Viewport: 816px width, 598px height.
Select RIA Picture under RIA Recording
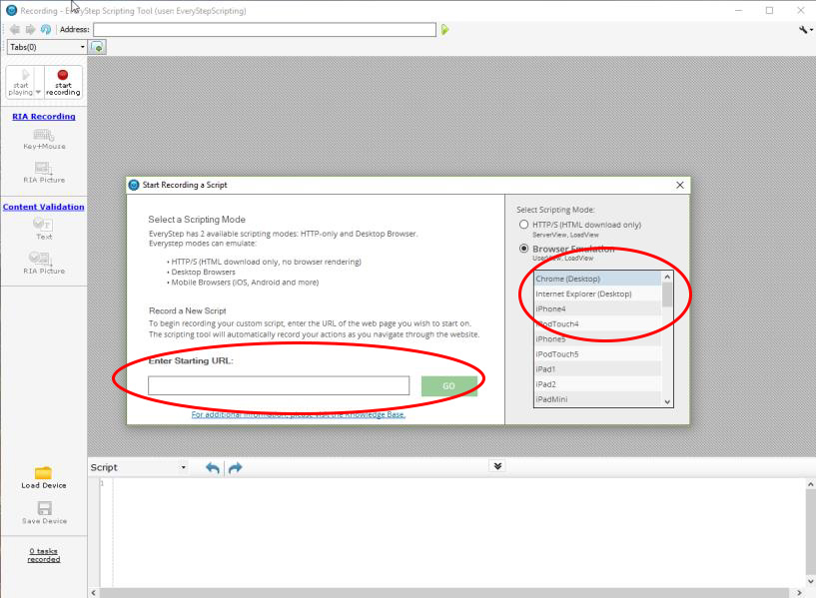coord(44,173)
